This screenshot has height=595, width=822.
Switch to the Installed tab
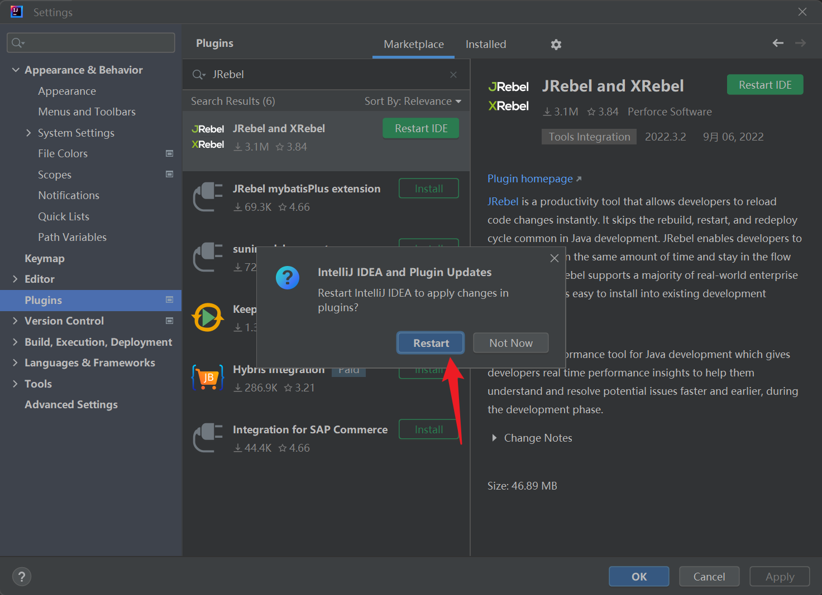click(x=486, y=44)
